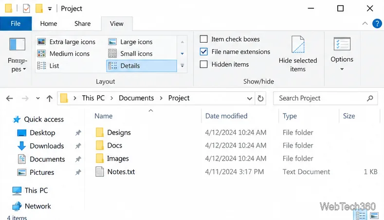The image size is (384, 220).
Task: Sort by the Type column header
Action: click(x=290, y=116)
